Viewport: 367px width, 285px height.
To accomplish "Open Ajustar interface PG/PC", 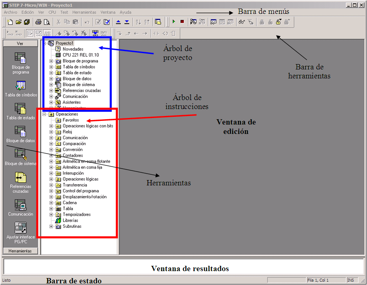I will coord(20,230).
